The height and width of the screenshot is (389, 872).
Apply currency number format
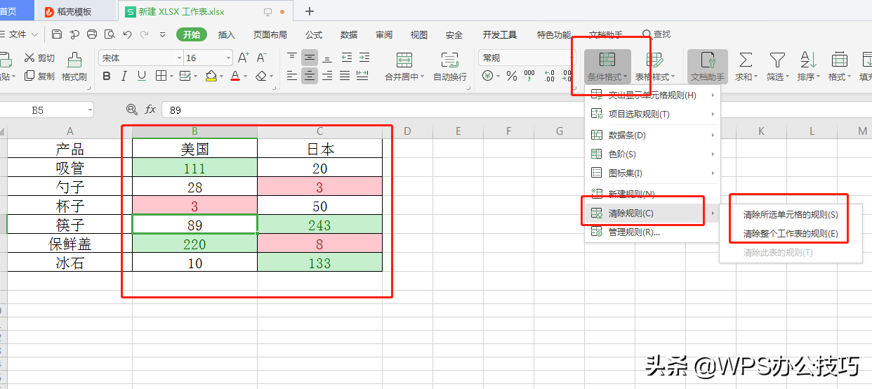coord(487,76)
